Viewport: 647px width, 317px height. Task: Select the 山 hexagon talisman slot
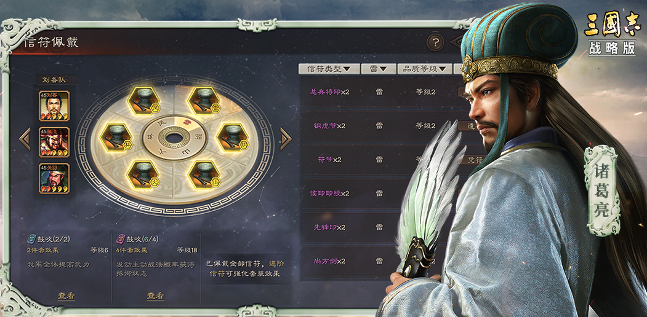204,175
